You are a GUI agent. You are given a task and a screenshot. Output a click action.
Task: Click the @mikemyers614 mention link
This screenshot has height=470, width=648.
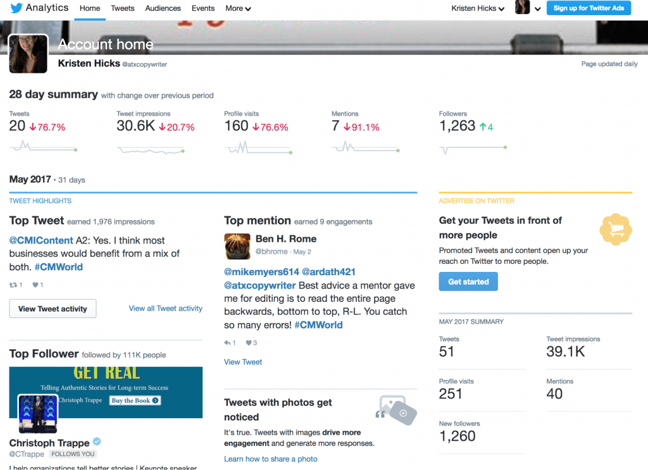pyautogui.click(x=261, y=272)
